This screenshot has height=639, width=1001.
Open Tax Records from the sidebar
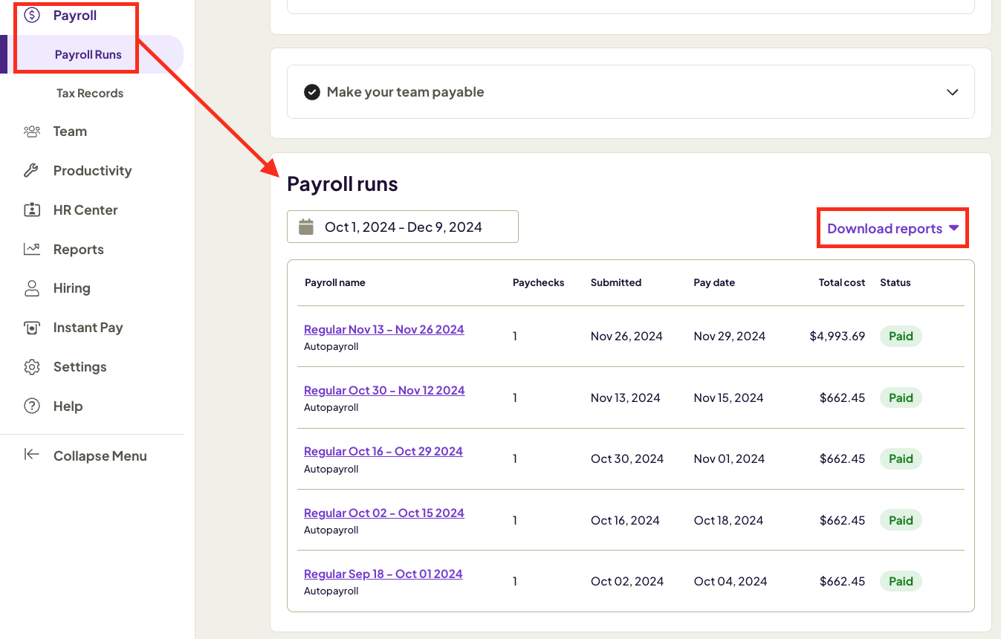coord(89,93)
